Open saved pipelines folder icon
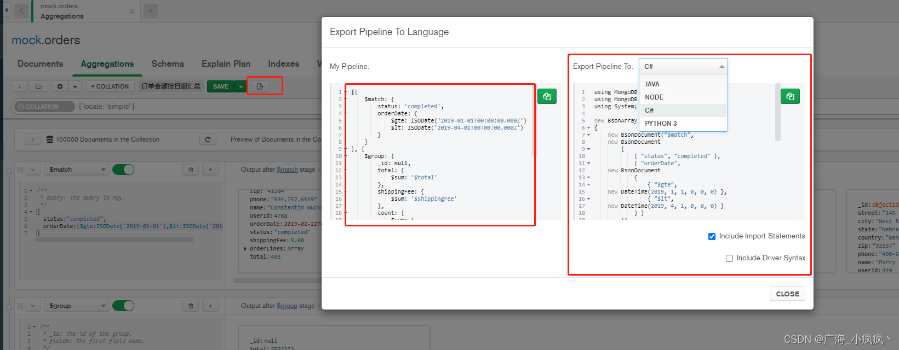The image size is (899, 350). coord(38,86)
